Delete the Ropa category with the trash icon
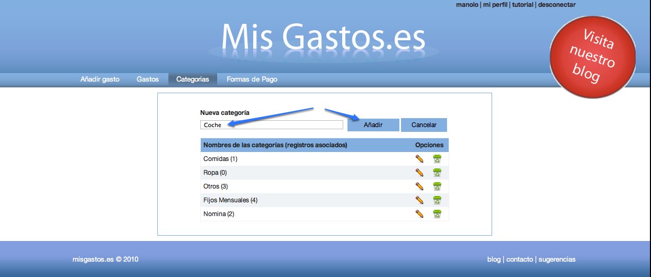Image resolution: width=651 pixels, height=277 pixels. (x=437, y=172)
